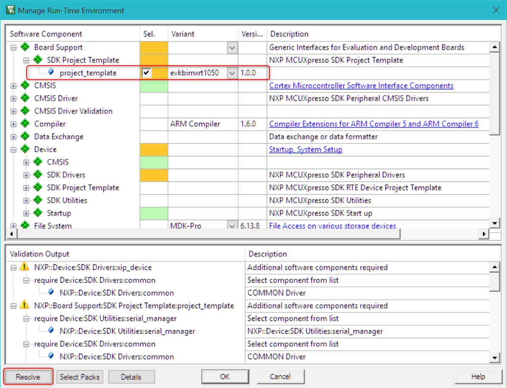Click the validation output scrollbar down arrow

495,357
